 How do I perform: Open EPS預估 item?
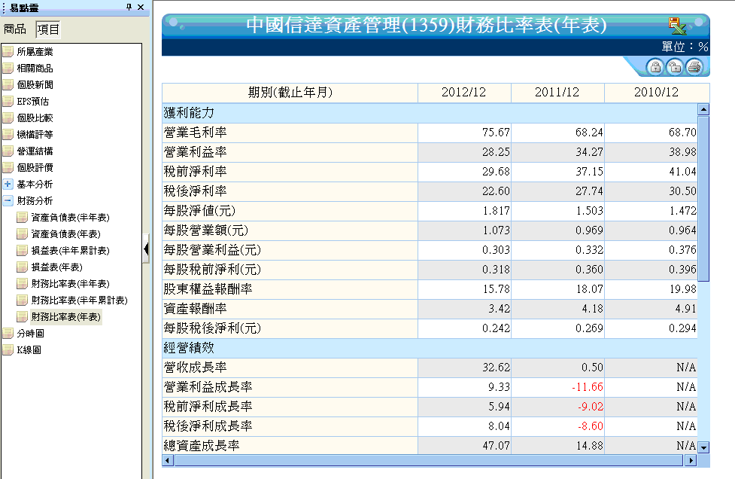click(x=33, y=102)
